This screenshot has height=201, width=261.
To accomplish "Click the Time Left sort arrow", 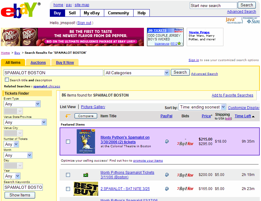I will tap(253, 116).
